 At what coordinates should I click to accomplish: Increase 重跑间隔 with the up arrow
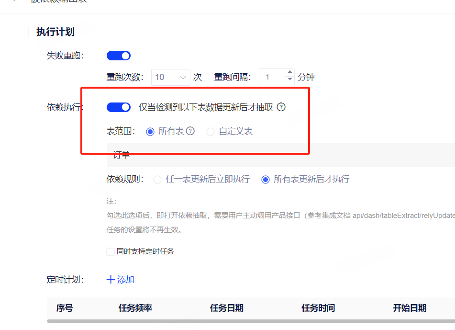click(290, 73)
